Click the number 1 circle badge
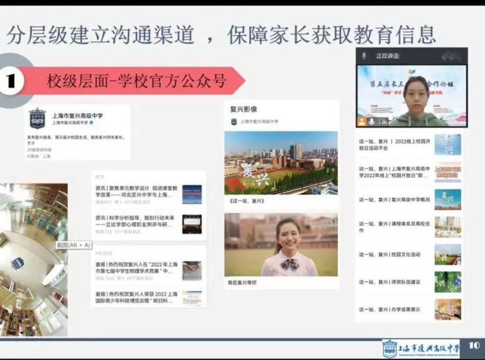 10,81
